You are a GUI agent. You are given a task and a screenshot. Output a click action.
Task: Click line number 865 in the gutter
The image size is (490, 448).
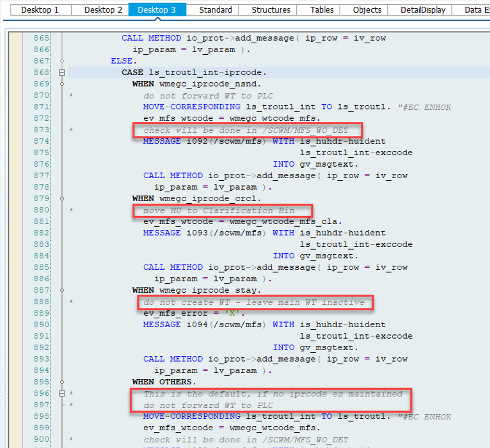(x=42, y=38)
